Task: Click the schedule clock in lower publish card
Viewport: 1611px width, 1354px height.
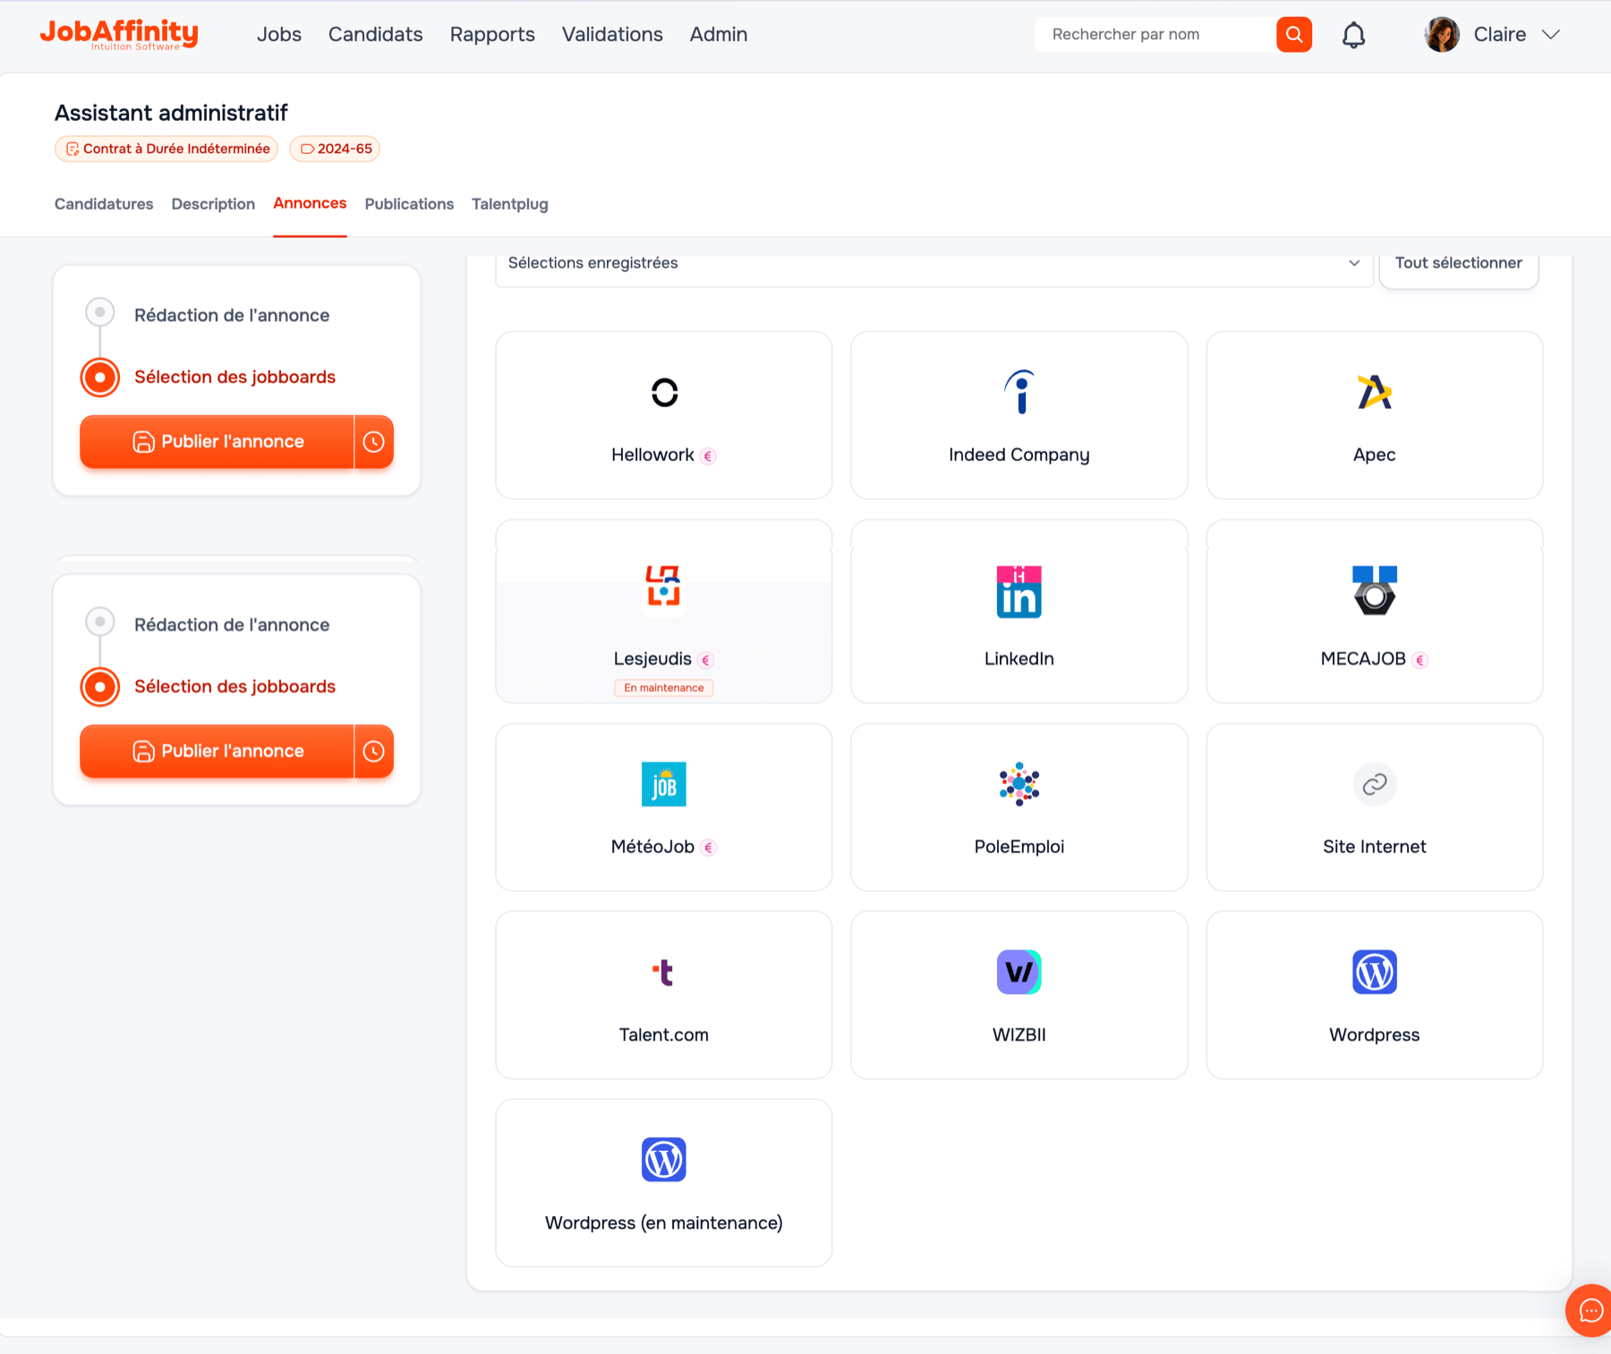Action: [374, 751]
